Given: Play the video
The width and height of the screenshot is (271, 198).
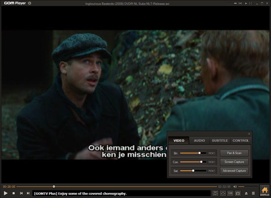Looking at the screenshot, I should click(x=6, y=193).
